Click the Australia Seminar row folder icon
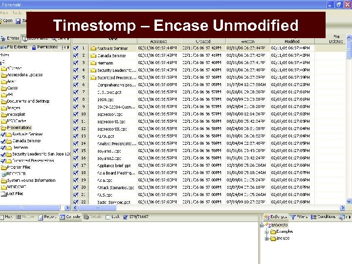The image size is (352, 264). pos(93,48)
